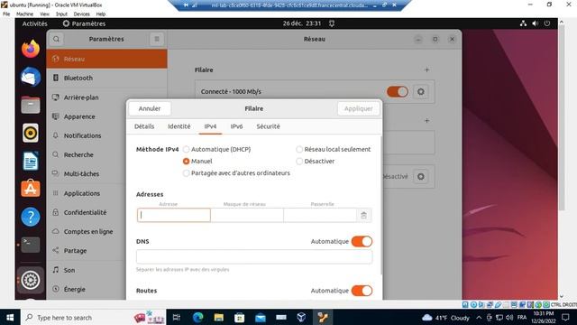
Task: Open the hamburger menu in Paramètres header
Action: click(157, 39)
